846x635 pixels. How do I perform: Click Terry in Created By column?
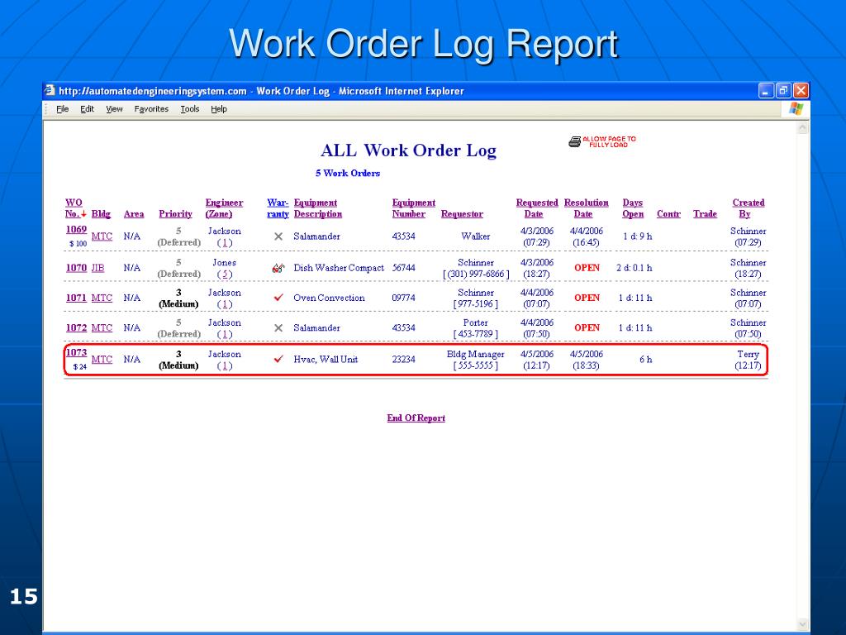[748, 354]
